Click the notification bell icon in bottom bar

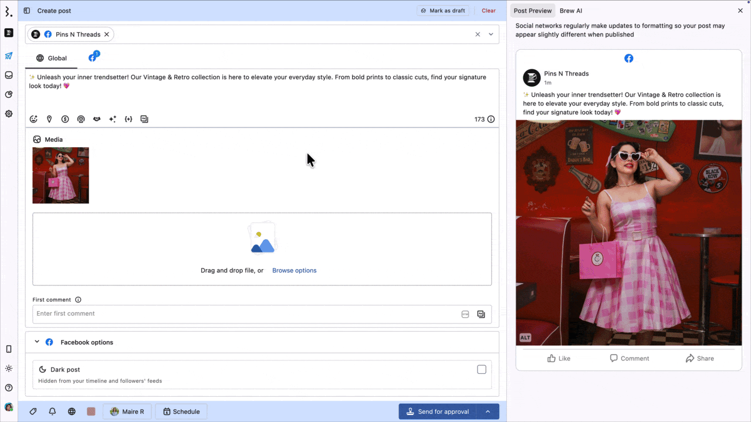tap(52, 411)
